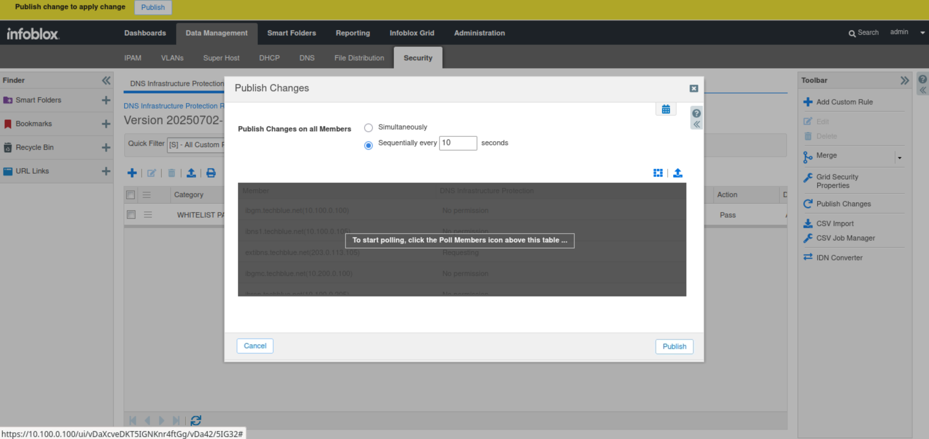Click the add rule plus icon in grid toolbar
929x439 pixels.
click(132, 173)
